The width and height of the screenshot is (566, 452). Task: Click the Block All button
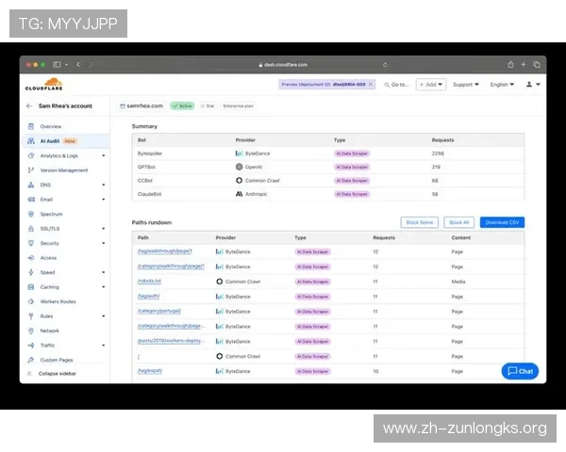459,222
